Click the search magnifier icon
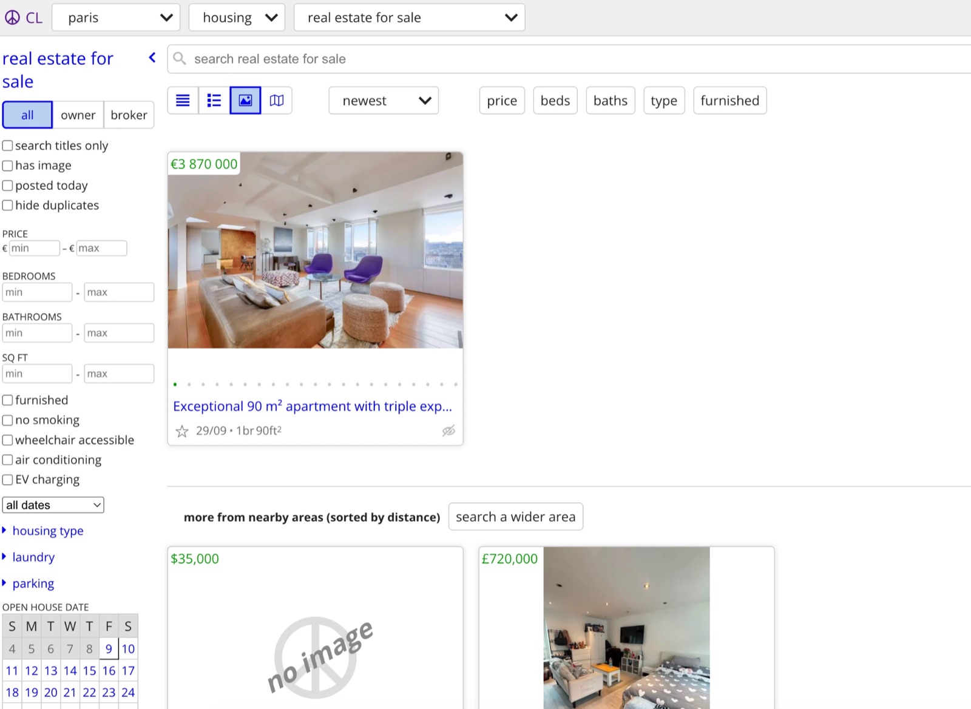Viewport: 971px width, 709px height. (179, 59)
